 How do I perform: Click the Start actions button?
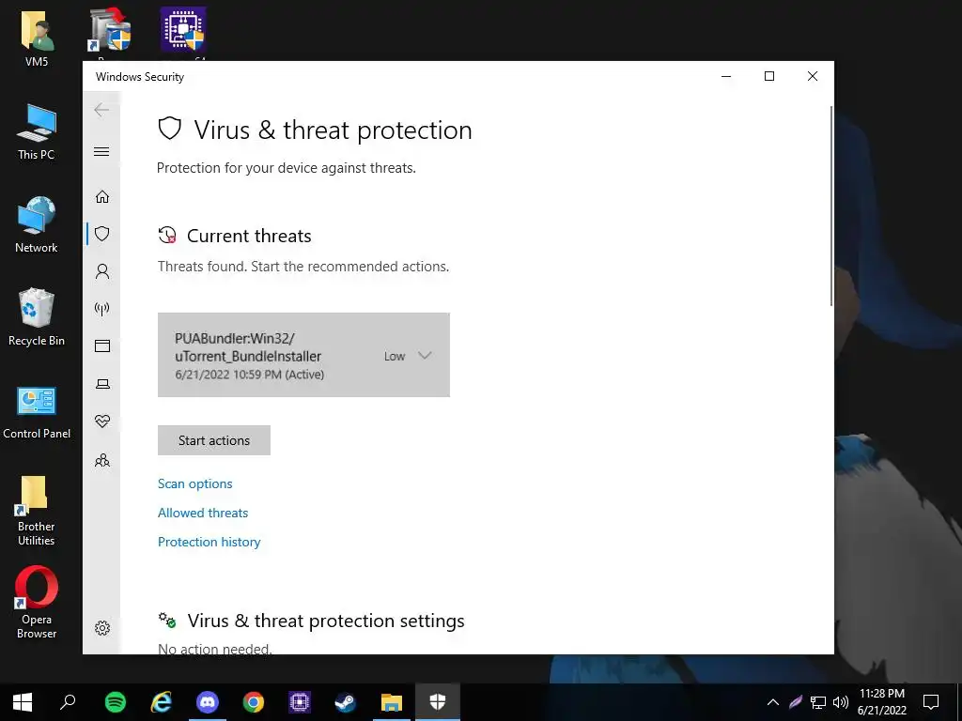(214, 440)
